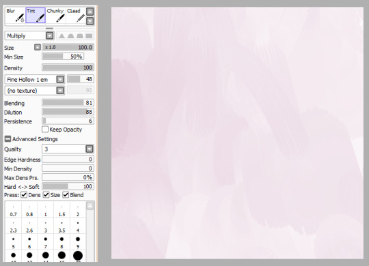Image resolution: width=369 pixels, height=266 pixels.
Task: Pick brush size 1 preset
Action: tap(46, 210)
